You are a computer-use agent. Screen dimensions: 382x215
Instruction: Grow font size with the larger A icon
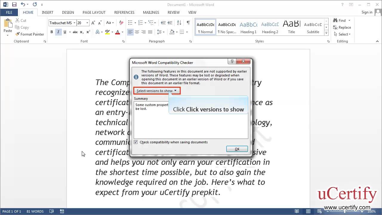click(x=93, y=23)
